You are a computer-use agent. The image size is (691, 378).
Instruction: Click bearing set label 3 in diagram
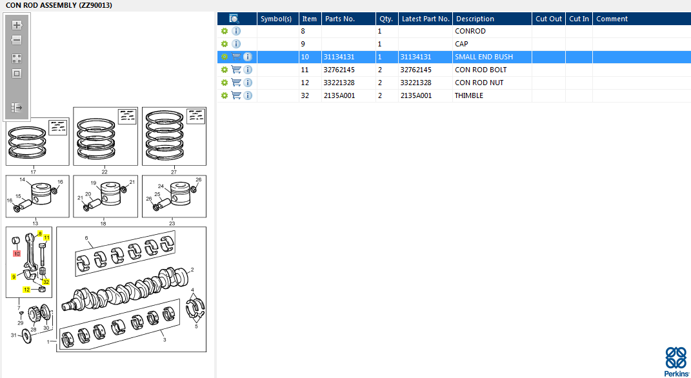(165, 340)
